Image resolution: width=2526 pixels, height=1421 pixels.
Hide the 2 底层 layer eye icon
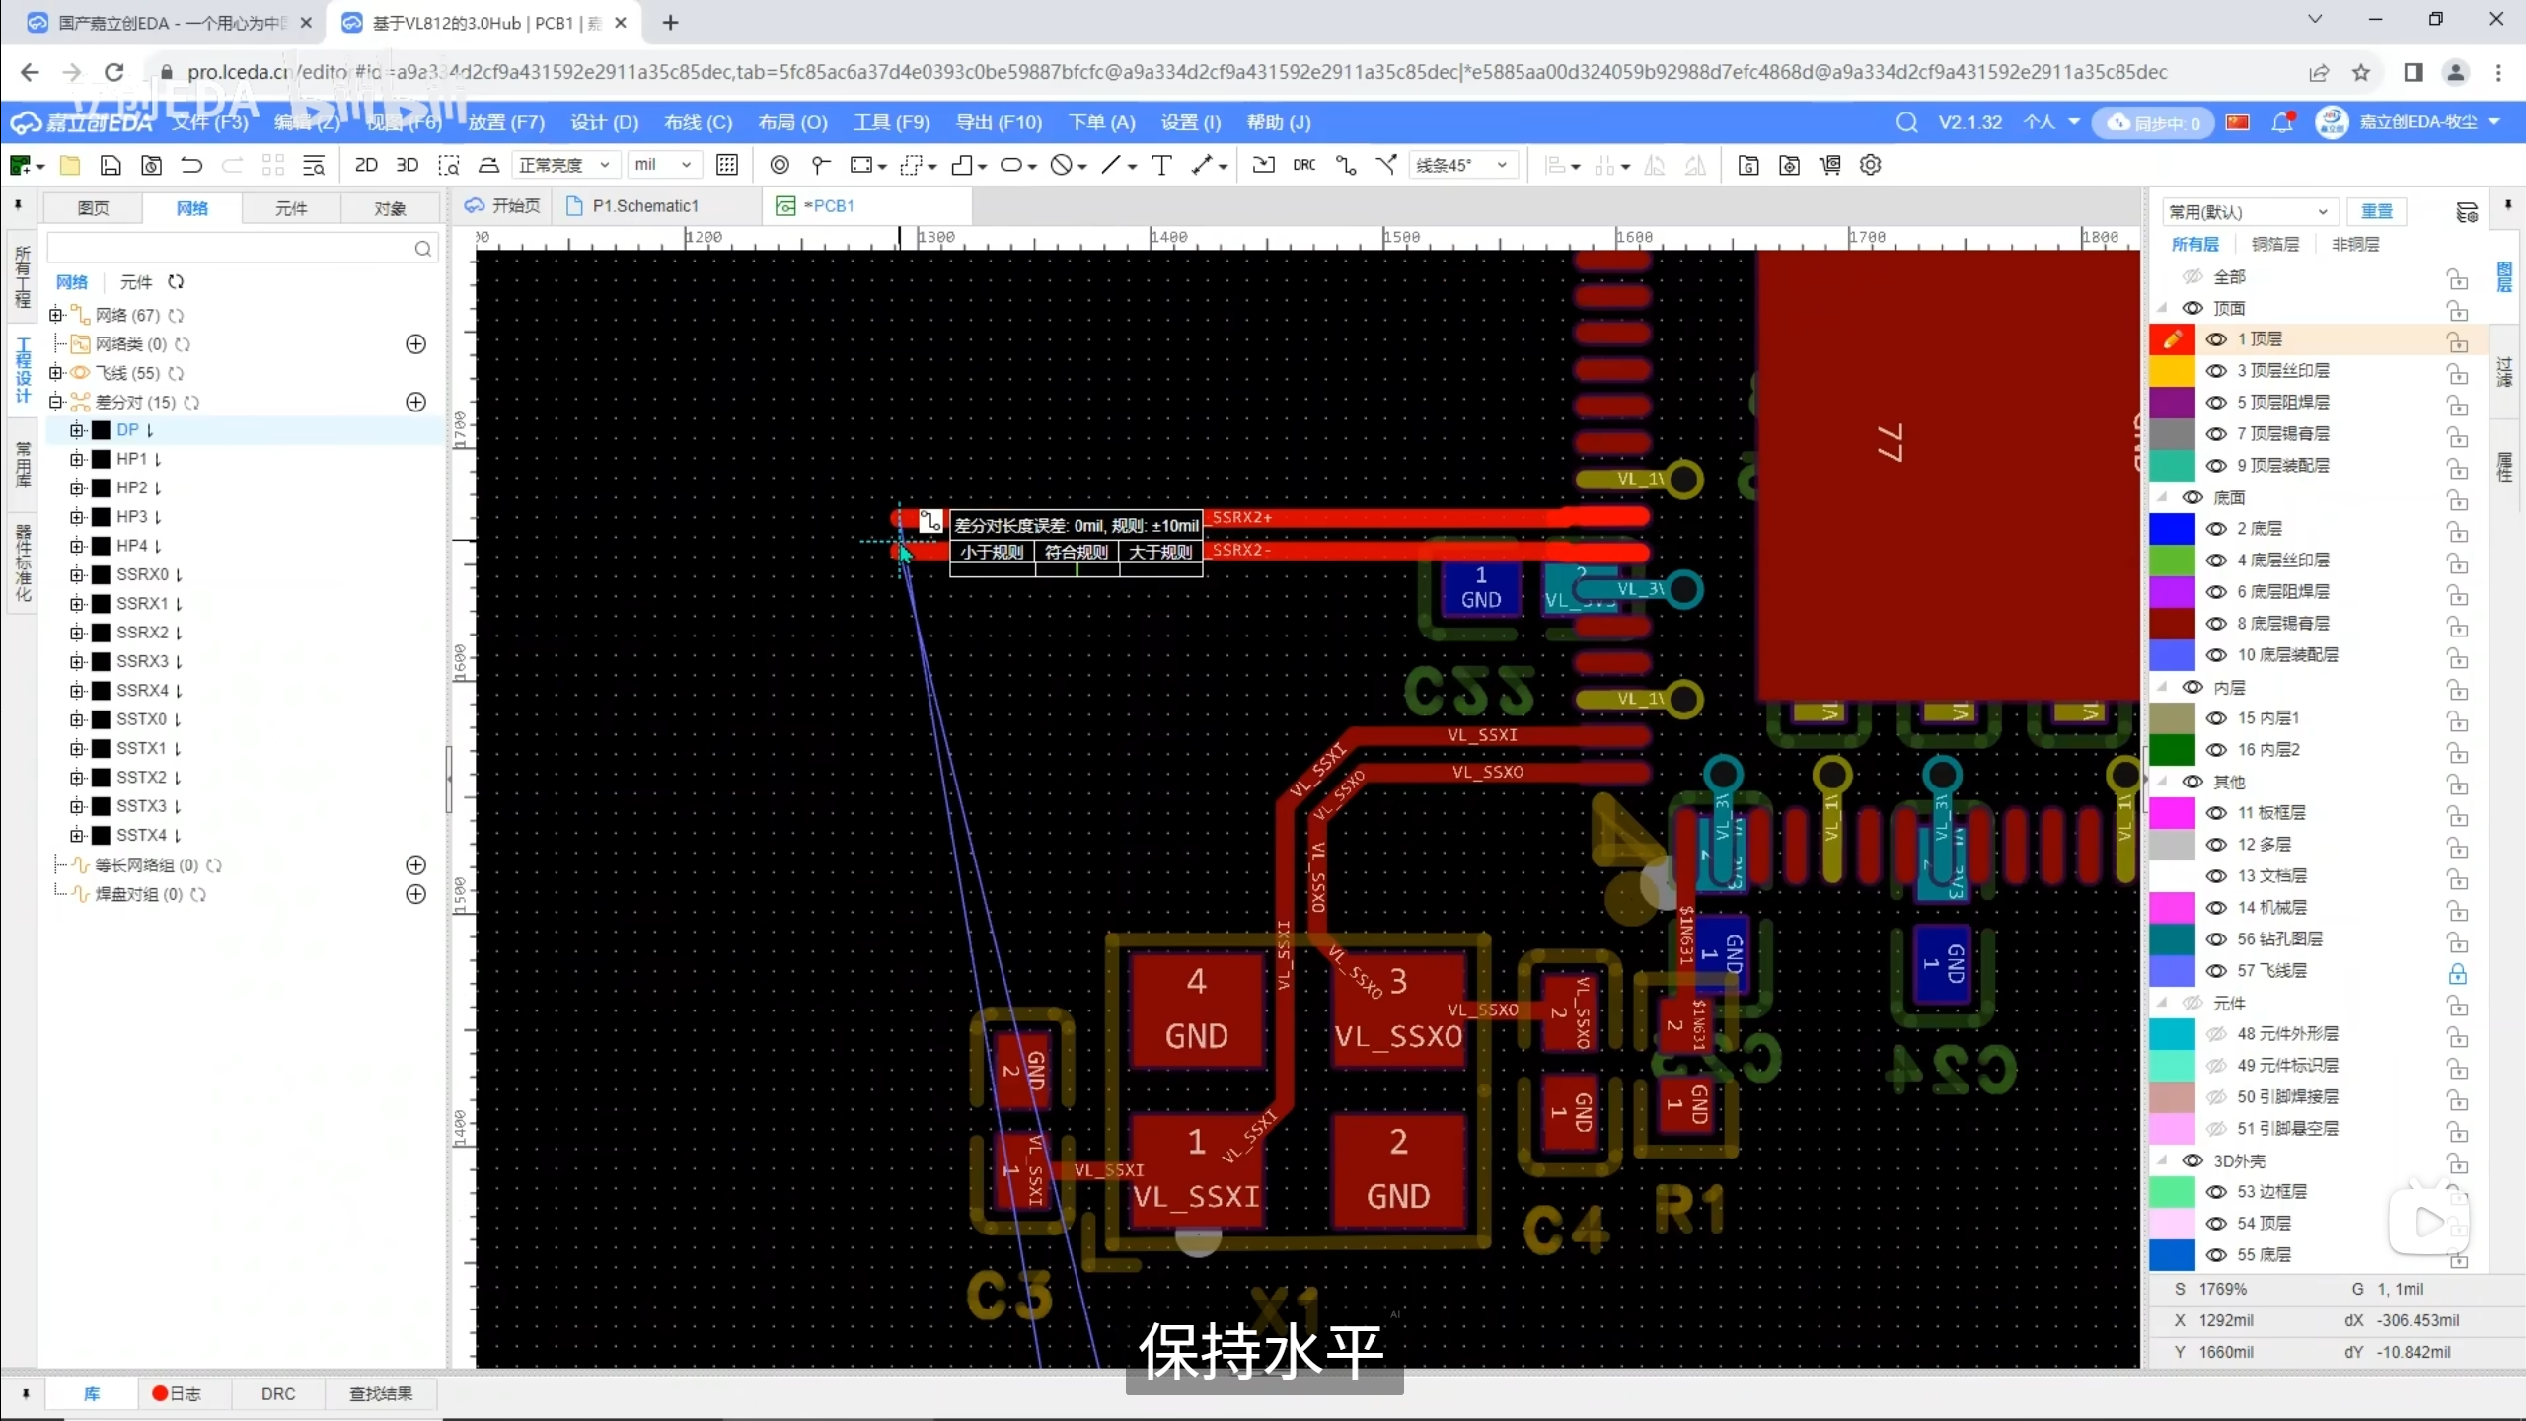coord(2216,529)
